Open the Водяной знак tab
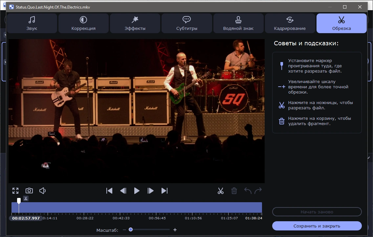 (238, 23)
